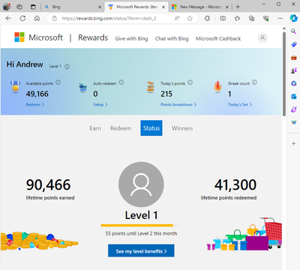300x270 pixels.
Task: Open Chat with Bing
Action: [172, 38]
